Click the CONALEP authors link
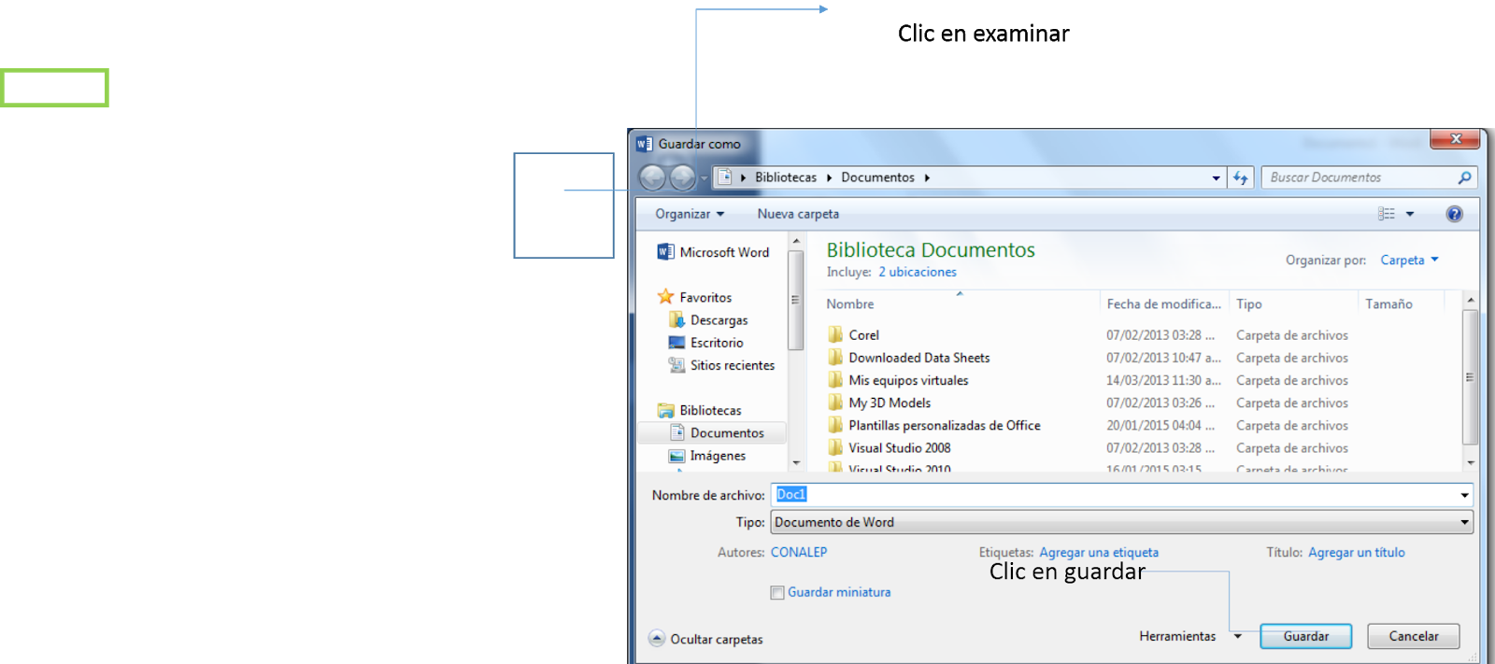 [x=798, y=552]
